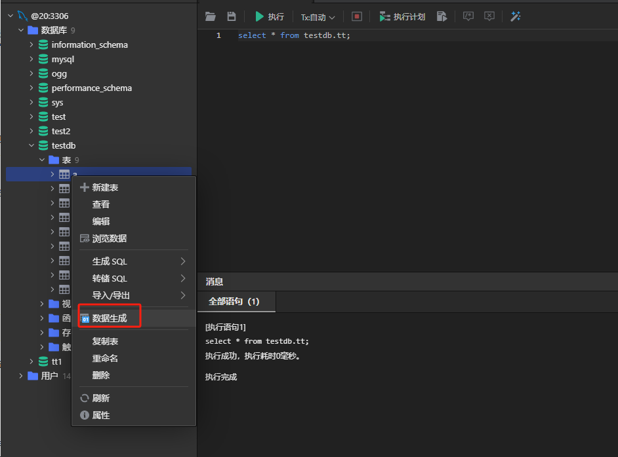Select the test2 database icon
This screenshot has height=457, width=618.
click(x=43, y=131)
